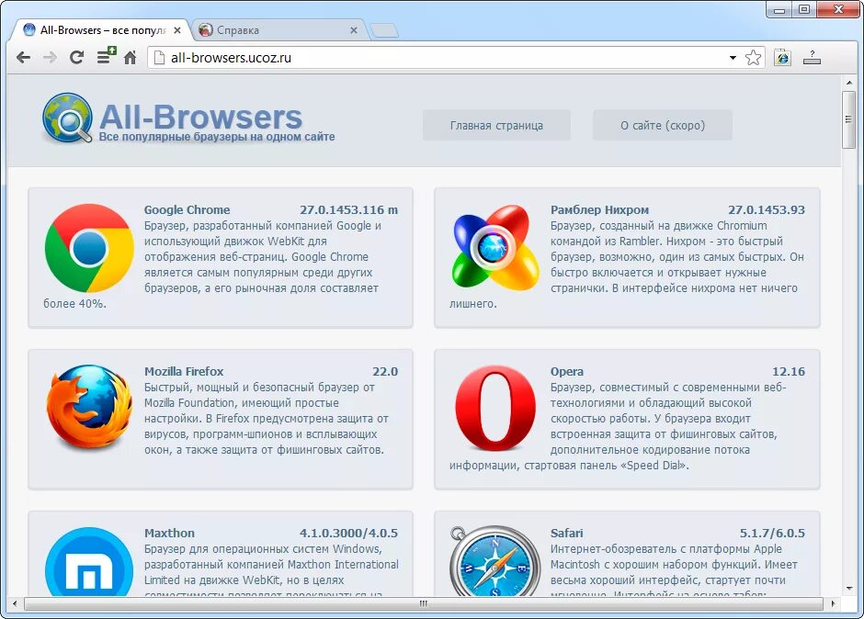Close the All-Browsers tab

click(x=176, y=30)
